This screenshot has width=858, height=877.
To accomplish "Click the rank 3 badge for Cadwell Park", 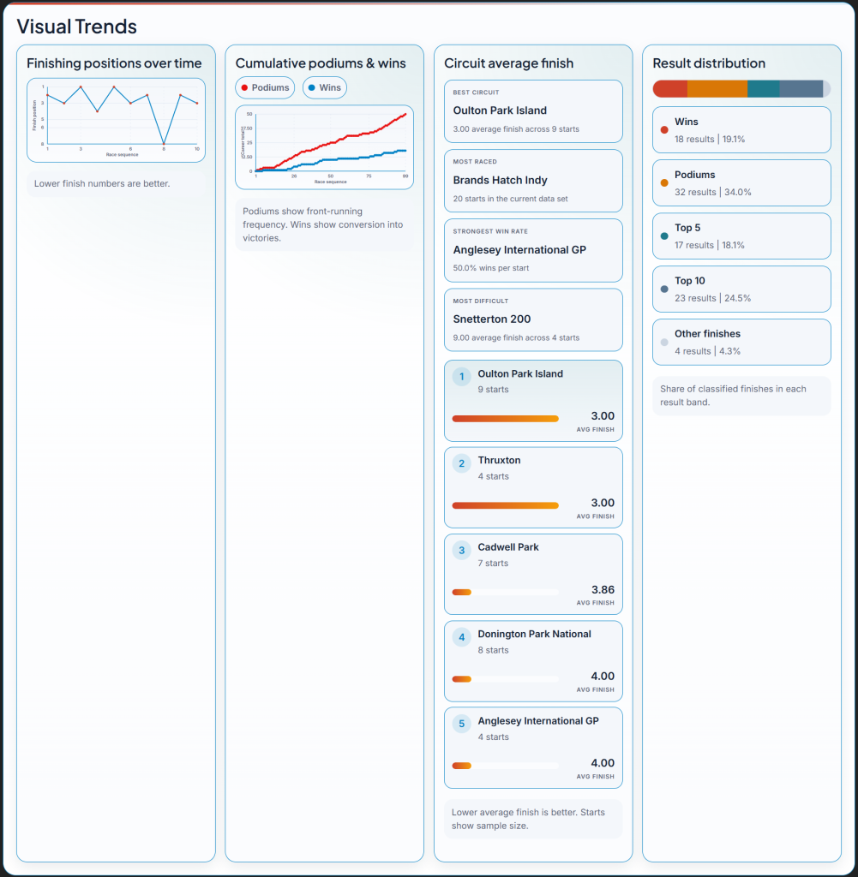I will coord(461,551).
